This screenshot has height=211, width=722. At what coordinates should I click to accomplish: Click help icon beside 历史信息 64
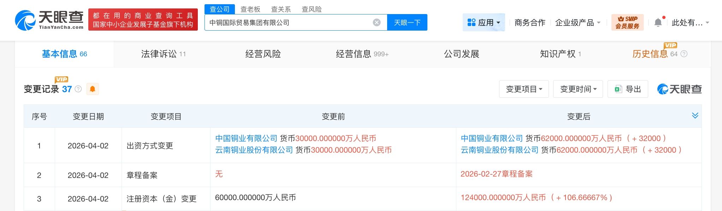pyautogui.click(x=684, y=54)
